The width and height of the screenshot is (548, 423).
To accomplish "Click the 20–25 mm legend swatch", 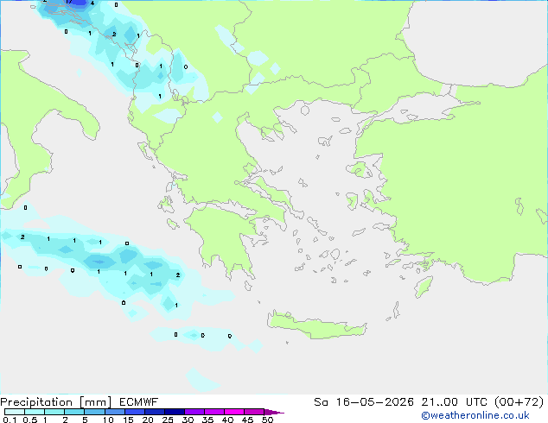I will pyautogui.click(x=155, y=412).
